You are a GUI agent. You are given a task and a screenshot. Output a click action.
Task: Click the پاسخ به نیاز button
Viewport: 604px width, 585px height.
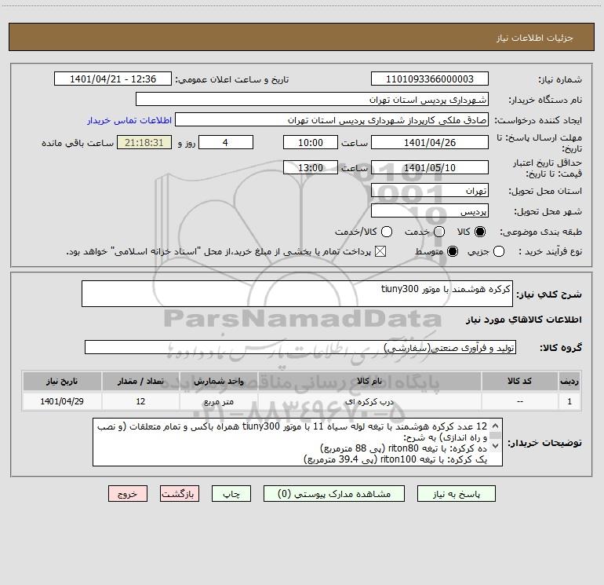point(456,494)
